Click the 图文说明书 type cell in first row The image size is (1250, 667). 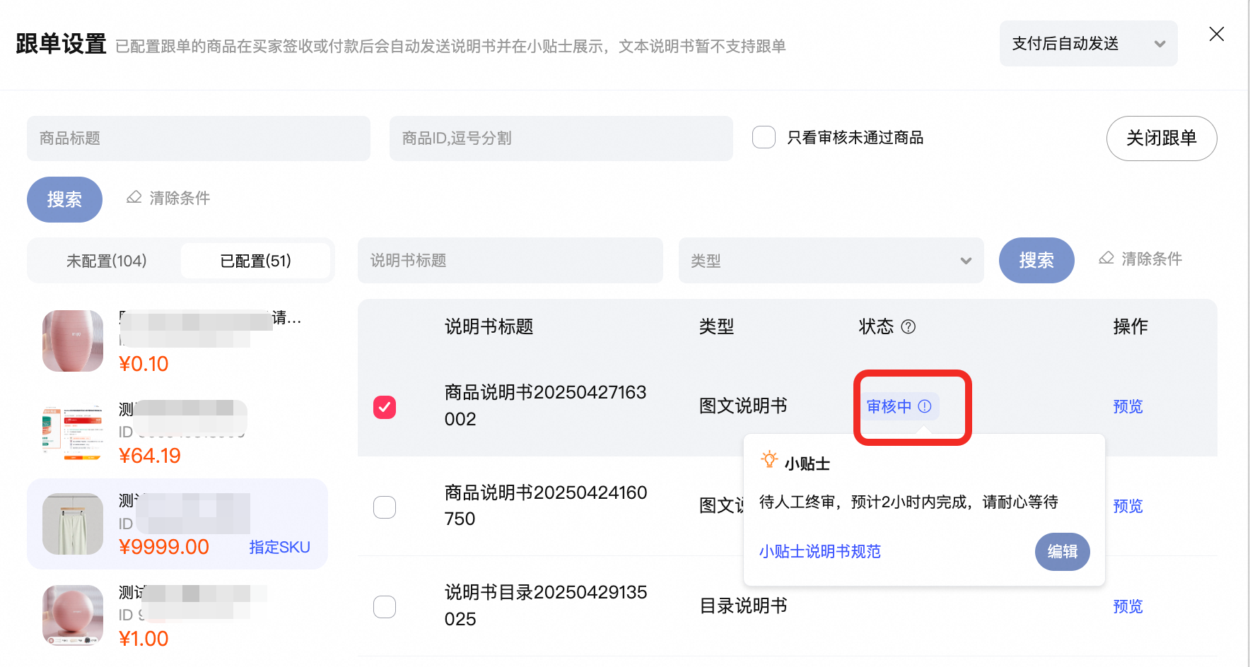pos(743,406)
